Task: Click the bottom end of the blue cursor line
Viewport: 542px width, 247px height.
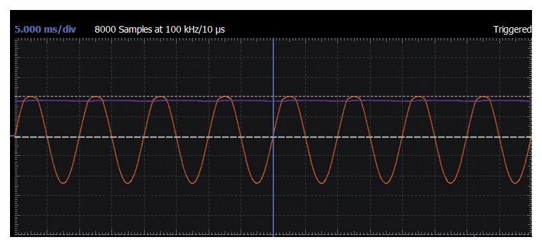Action: pos(273,235)
